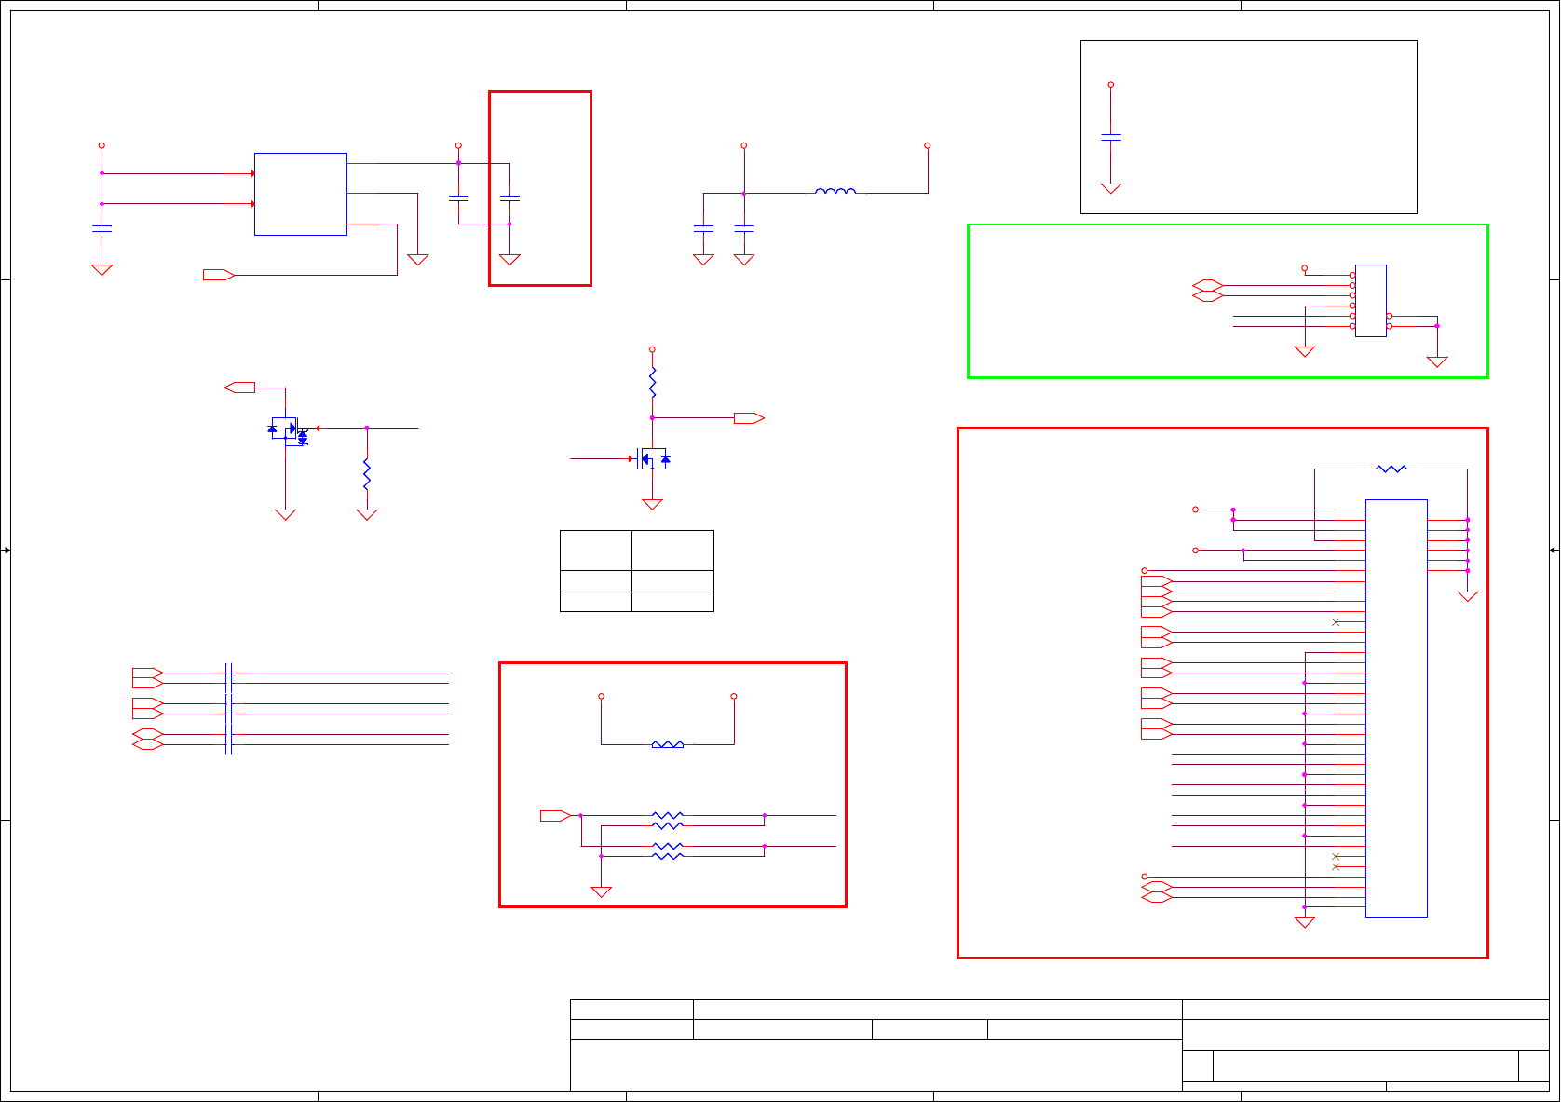Image resolution: width=1561 pixels, height=1102 pixels.
Task: Select the capacitor below the regulator's input power node
Action: [102, 228]
